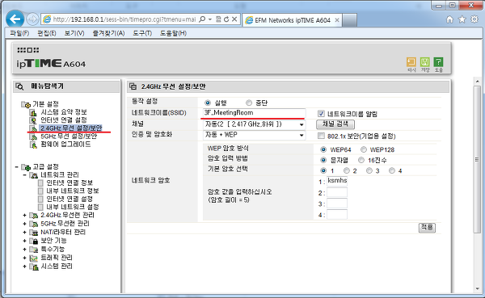Click the 채널 검색 button
The width and height of the screenshot is (485, 298).
(335, 124)
